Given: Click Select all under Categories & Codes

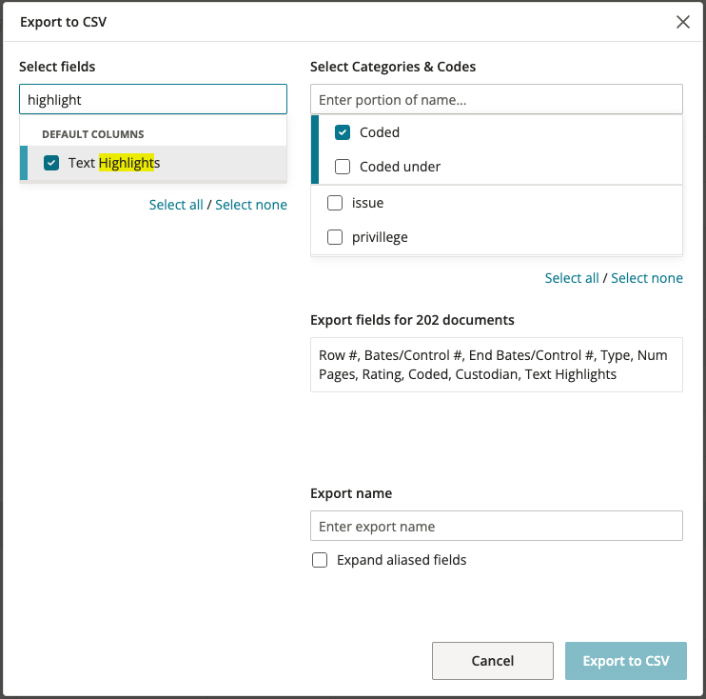Looking at the screenshot, I should 572,278.
